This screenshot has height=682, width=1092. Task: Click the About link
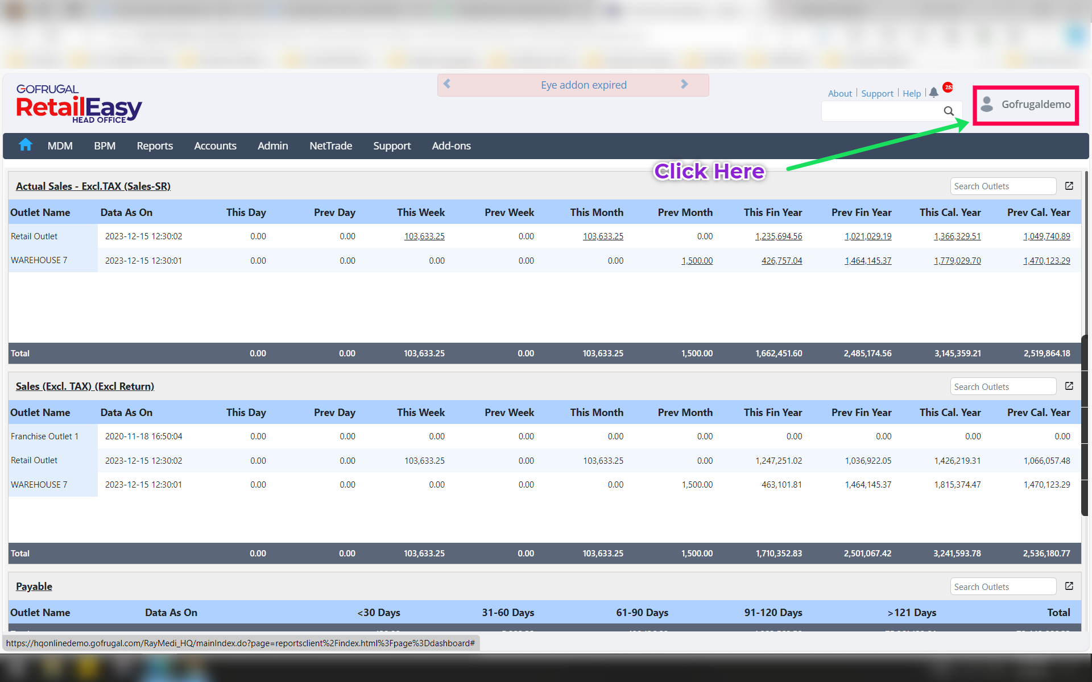tap(839, 93)
